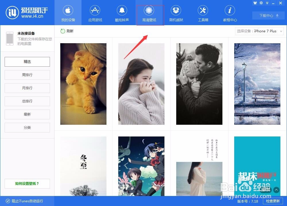The height and width of the screenshot is (206, 287).
Task: Open the theme skin changer icon
Action: [x=255, y=3]
